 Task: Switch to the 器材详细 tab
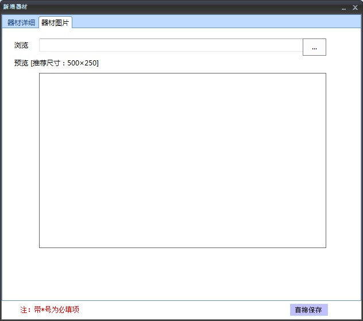pyautogui.click(x=21, y=22)
